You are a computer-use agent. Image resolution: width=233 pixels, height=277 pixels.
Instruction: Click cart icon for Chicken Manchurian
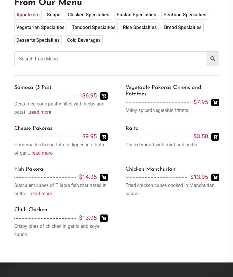(x=215, y=177)
